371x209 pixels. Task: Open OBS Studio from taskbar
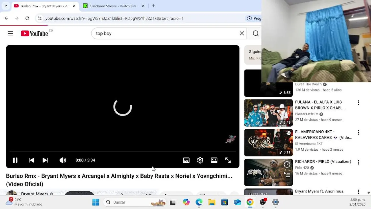point(263,202)
